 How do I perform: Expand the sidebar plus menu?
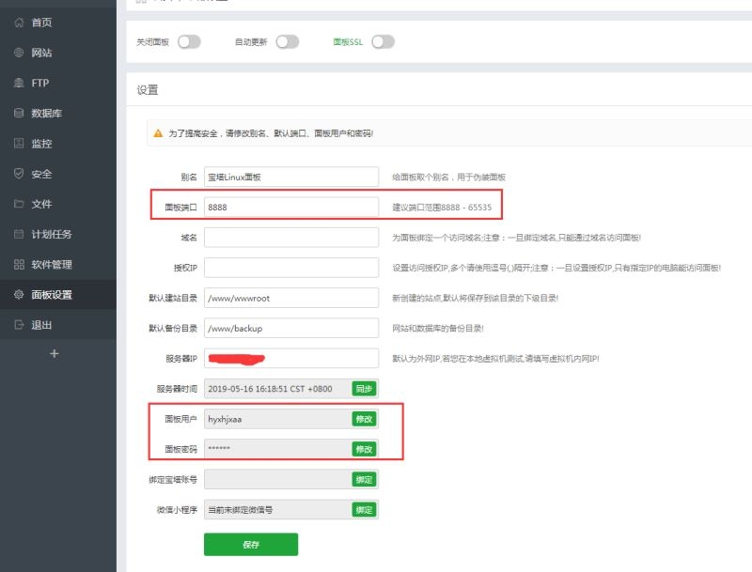[55, 354]
